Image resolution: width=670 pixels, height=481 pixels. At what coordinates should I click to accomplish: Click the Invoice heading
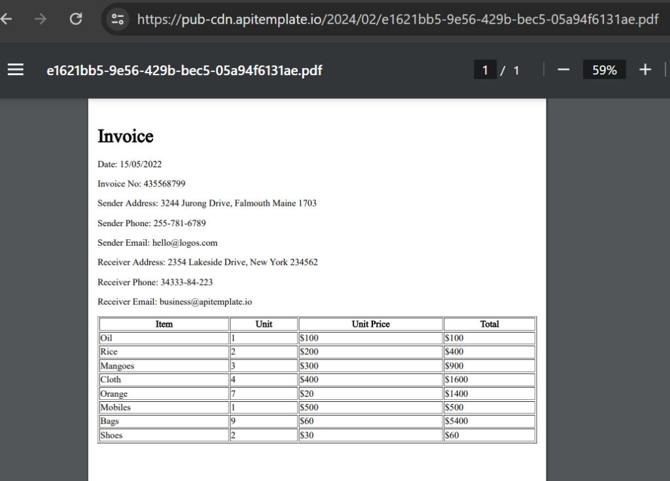point(125,136)
